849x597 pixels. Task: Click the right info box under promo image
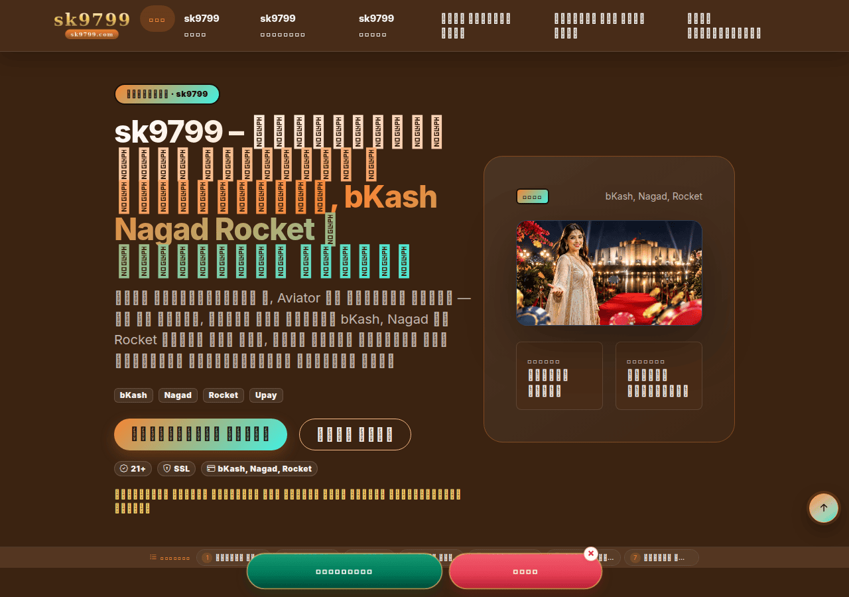[x=659, y=375]
